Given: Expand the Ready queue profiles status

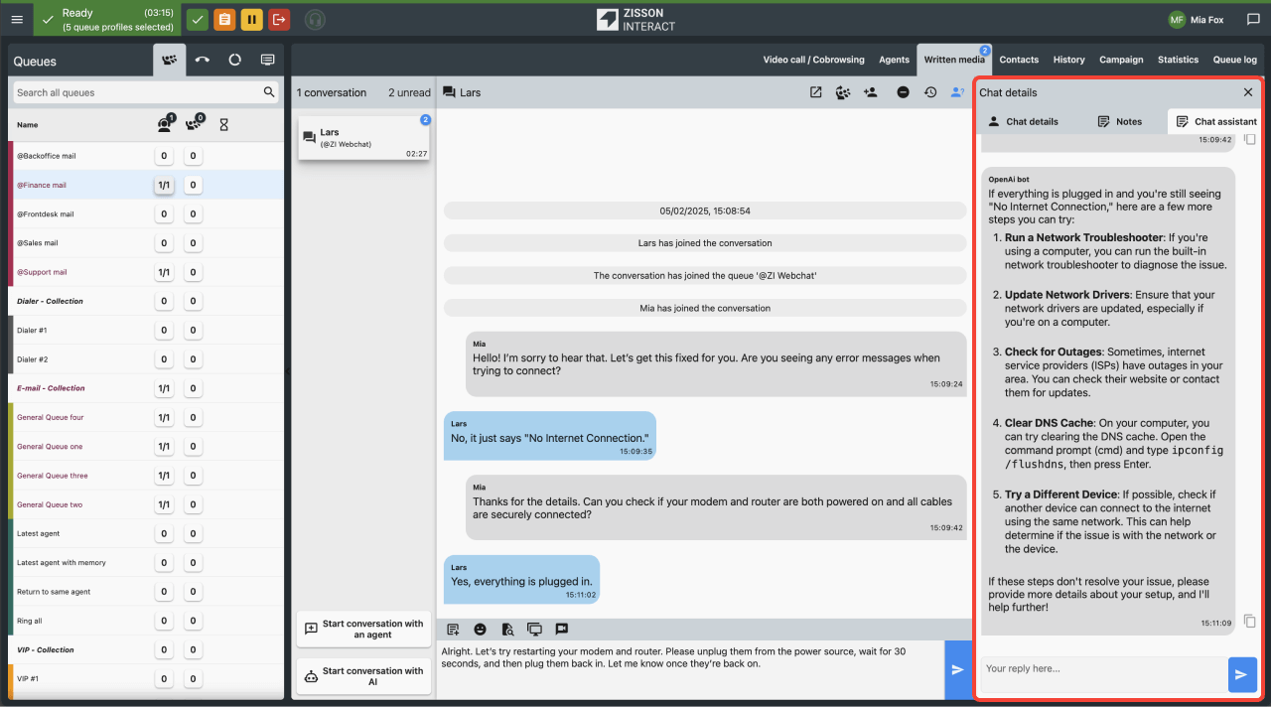Looking at the screenshot, I should click(x=105, y=19).
